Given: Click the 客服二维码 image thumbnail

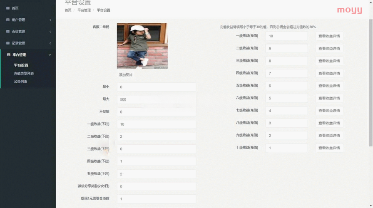Looking at the screenshot, I should click(142, 46).
